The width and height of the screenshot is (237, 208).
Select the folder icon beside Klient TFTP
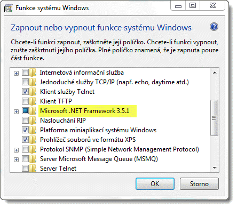pos(33,101)
